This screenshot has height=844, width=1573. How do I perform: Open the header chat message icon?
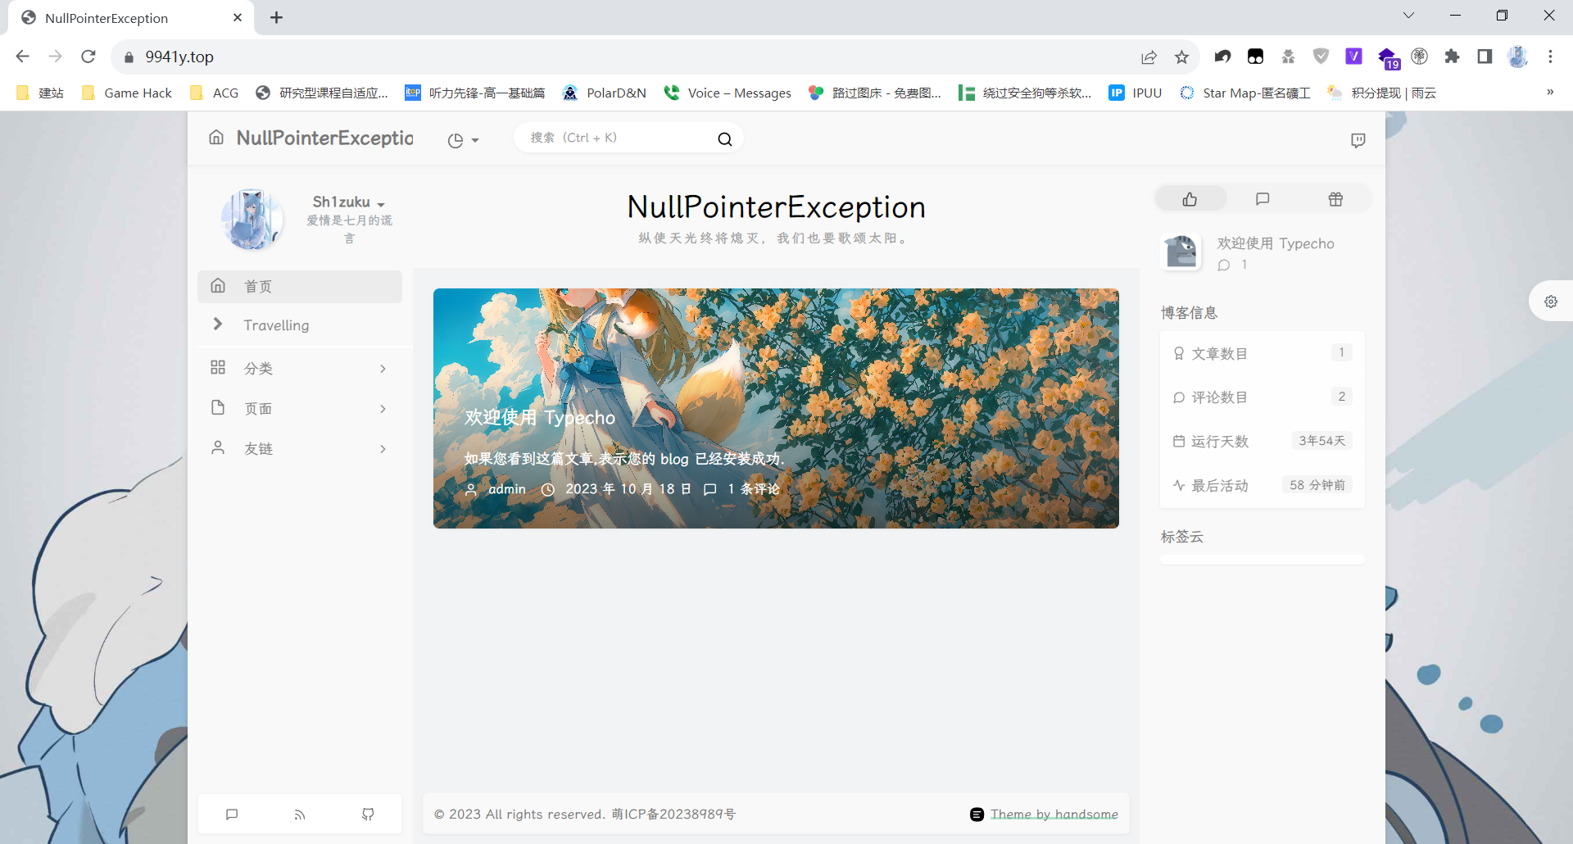(x=1358, y=140)
